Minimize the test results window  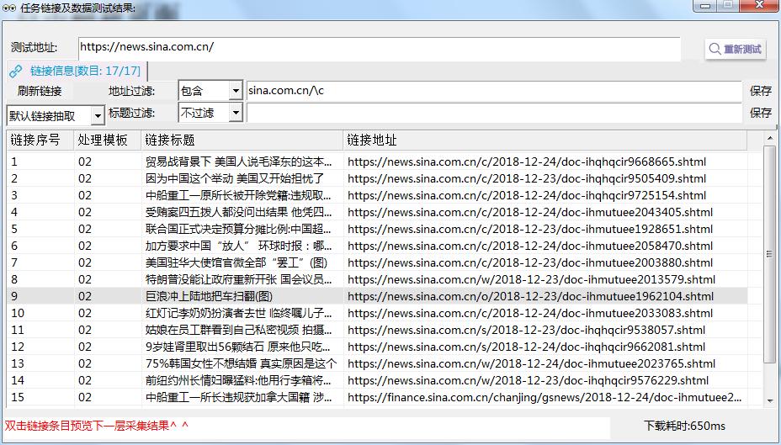(704, 5)
